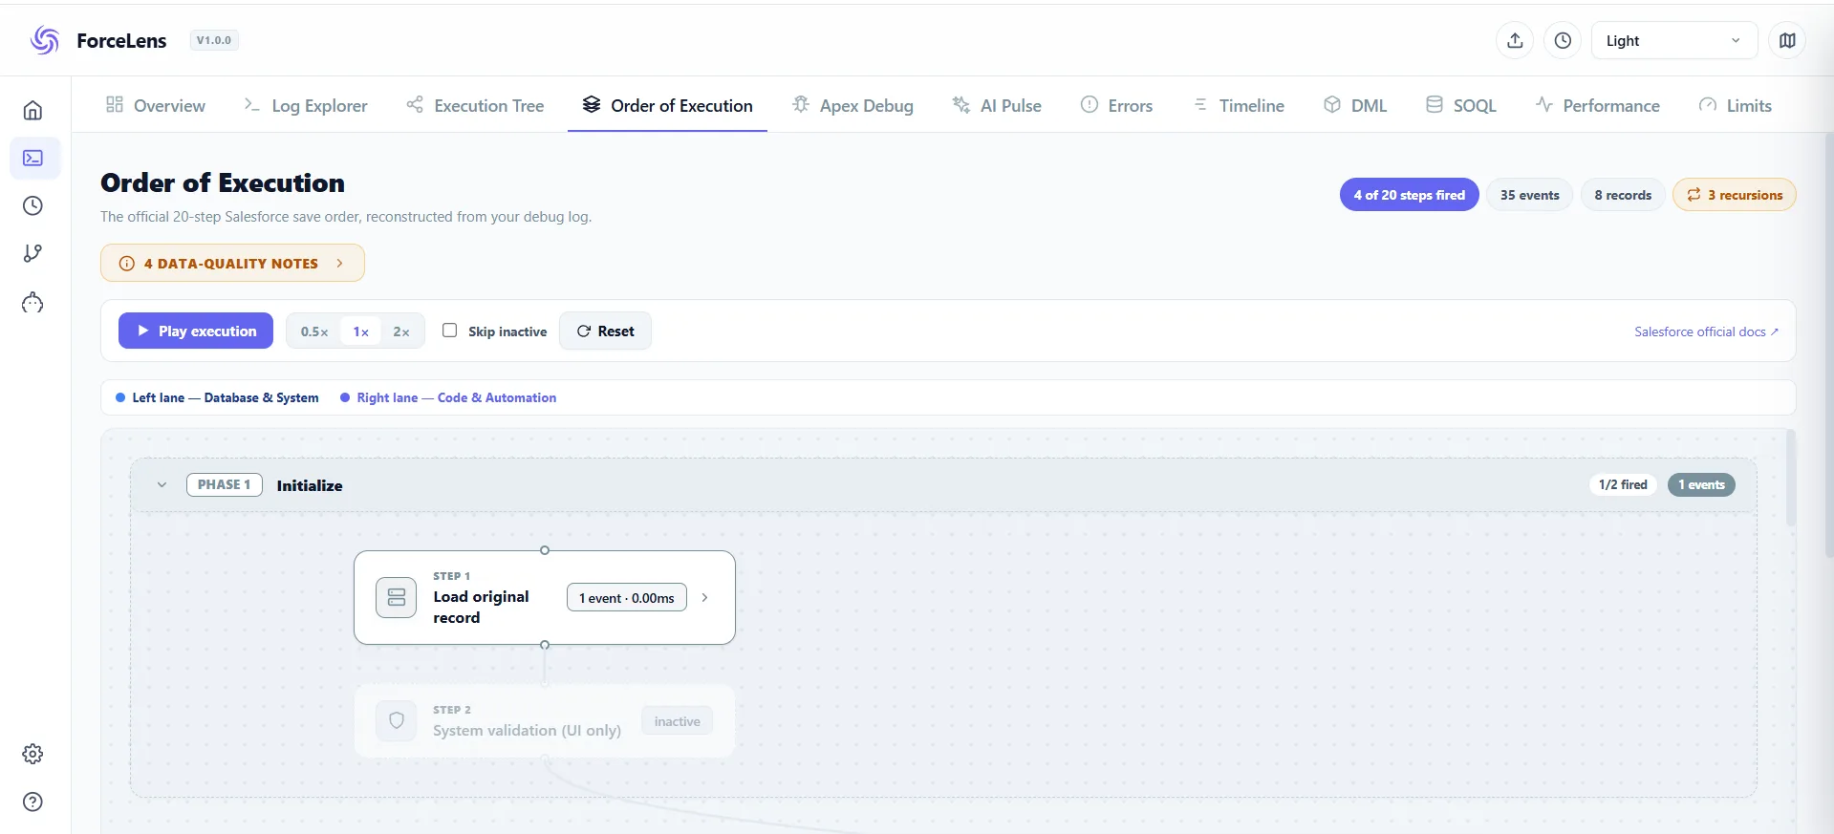Click the Errors alert circle icon
Image resolution: width=1834 pixels, height=834 pixels.
1090,104
